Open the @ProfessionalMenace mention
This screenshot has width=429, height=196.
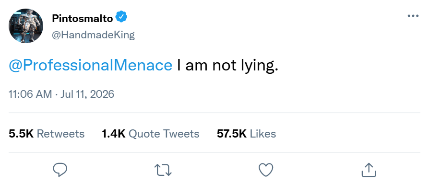click(91, 65)
